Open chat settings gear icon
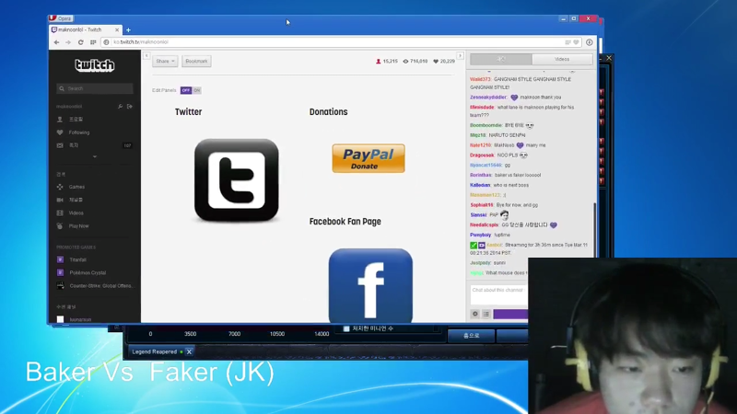This screenshot has height=414, width=737. (475, 314)
